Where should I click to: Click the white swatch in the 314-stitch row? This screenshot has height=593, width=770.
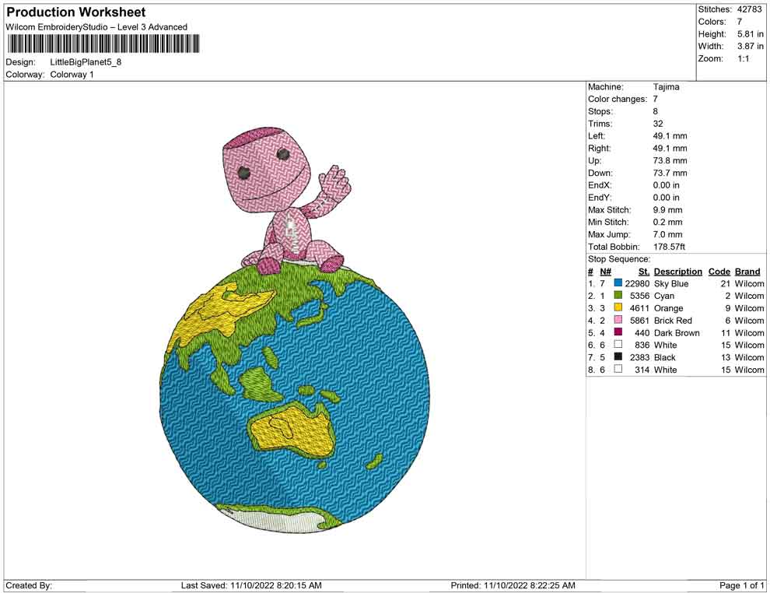pyautogui.click(x=618, y=370)
